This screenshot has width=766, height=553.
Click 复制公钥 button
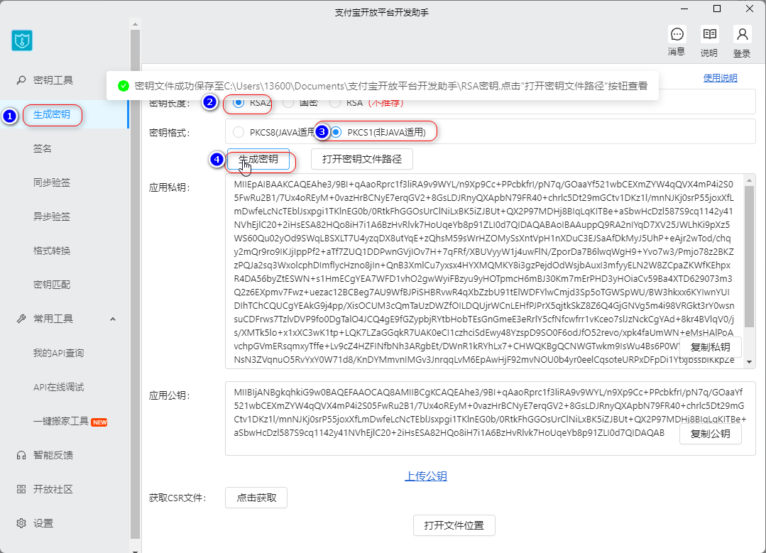point(711,434)
